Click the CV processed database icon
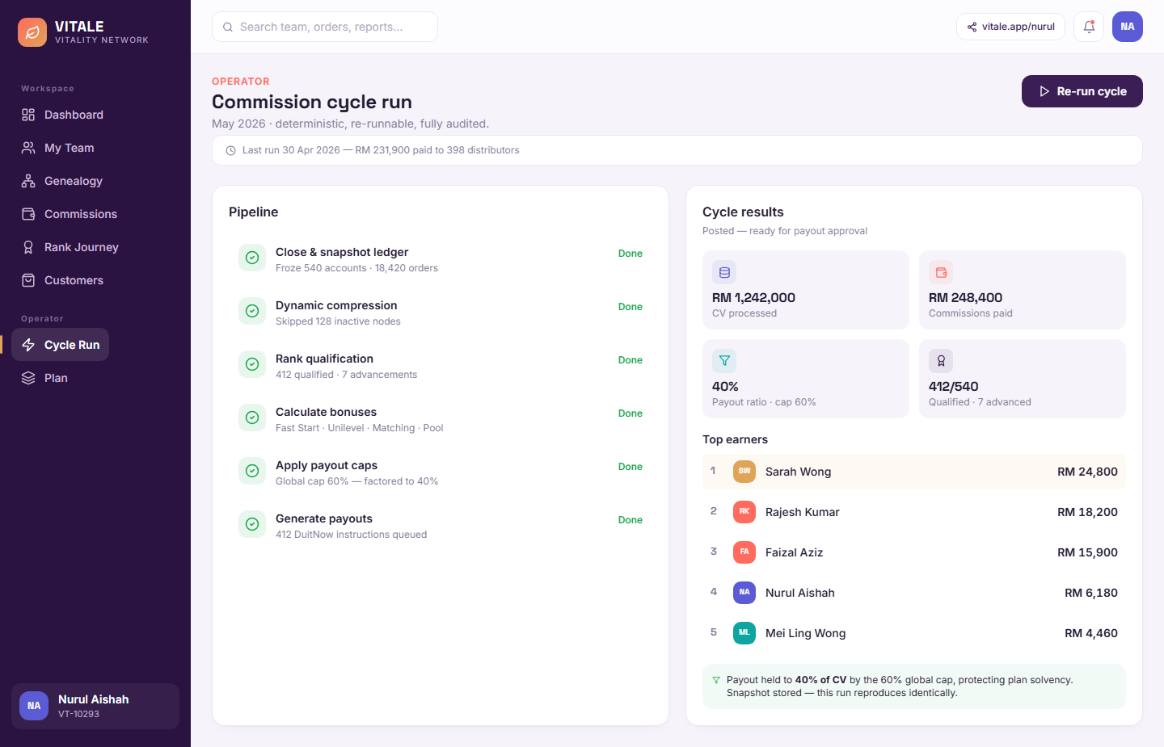Screen dimensions: 1164x747 click(x=724, y=272)
